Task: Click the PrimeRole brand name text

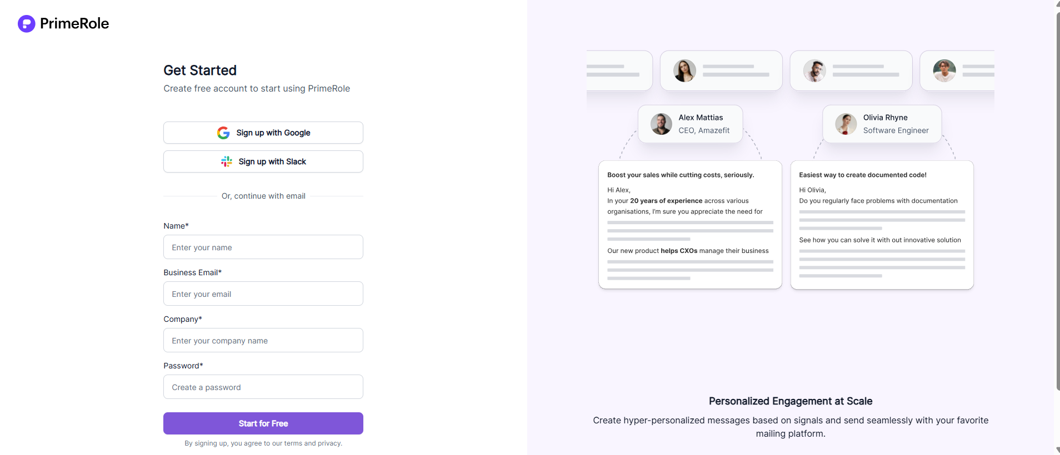Action: click(x=74, y=24)
